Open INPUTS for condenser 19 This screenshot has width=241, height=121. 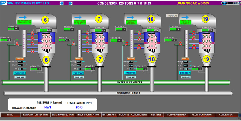[186, 59]
